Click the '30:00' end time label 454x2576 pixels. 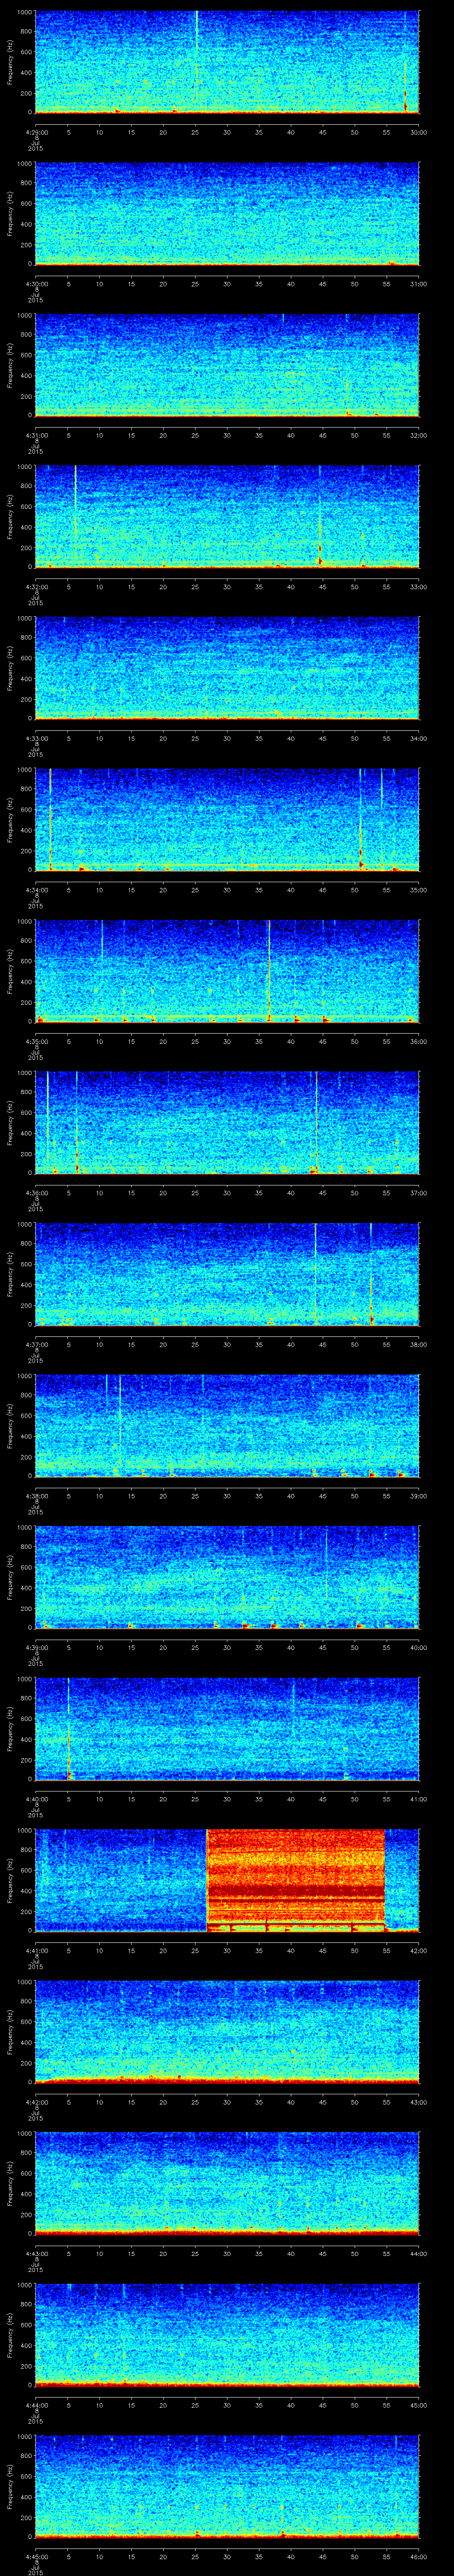[418, 132]
